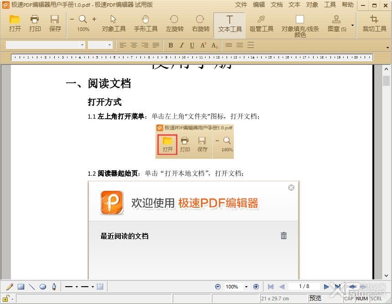Set double line spacing
The width and height of the screenshot is (392, 304).
click(x=251, y=45)
